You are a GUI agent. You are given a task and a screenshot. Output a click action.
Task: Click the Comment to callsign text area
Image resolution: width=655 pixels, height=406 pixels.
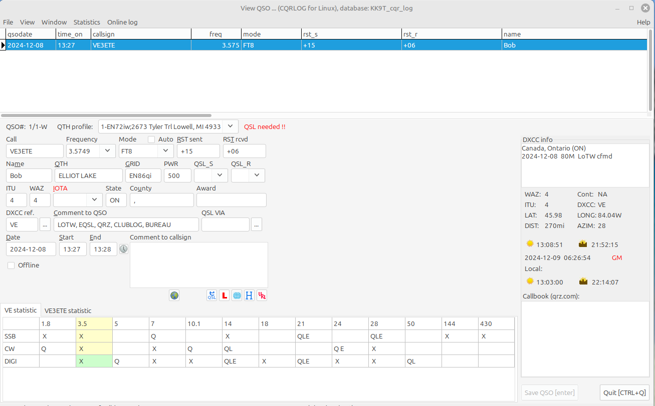[x=199, y=265]
